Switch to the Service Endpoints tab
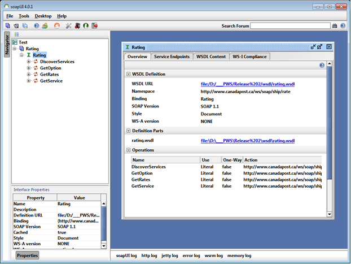Viewport: 351px width, 264px height. click(x=172, y=57)
